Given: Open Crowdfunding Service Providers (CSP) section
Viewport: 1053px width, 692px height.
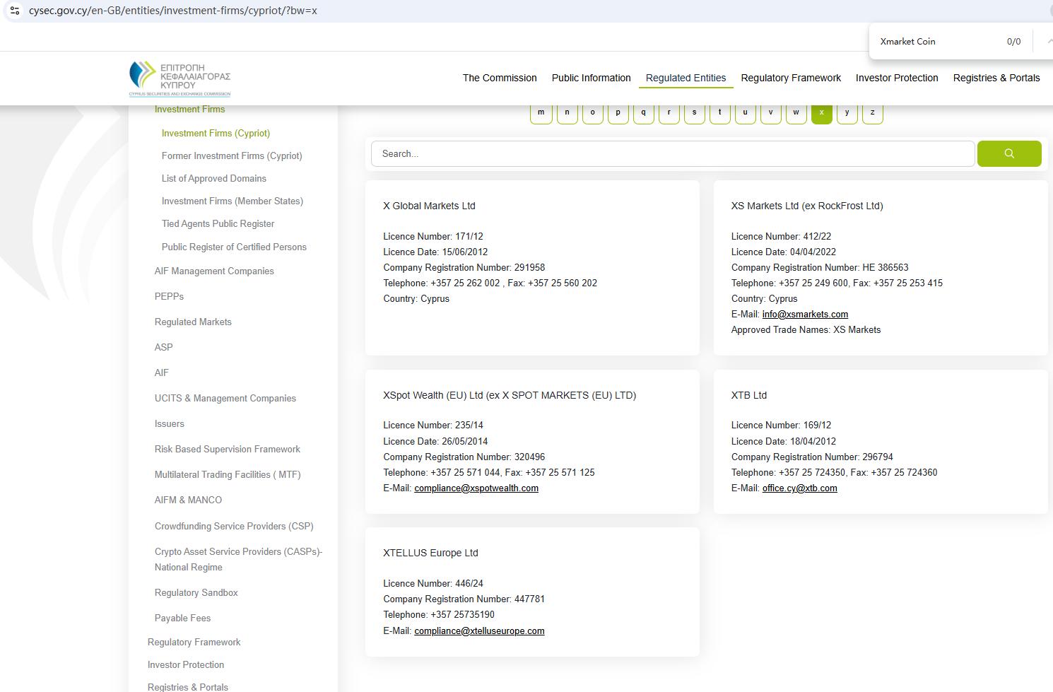Looking at the screenshot, I should 234,527.
